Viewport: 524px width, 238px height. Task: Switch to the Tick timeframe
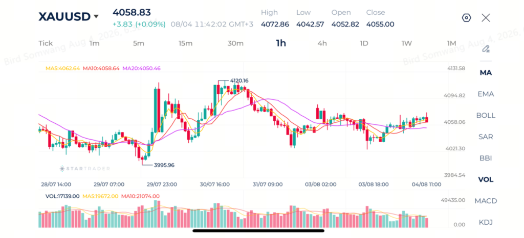[x=46, y=43]
